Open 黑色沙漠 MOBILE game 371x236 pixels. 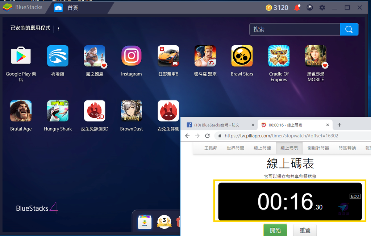tap(316, 56)
